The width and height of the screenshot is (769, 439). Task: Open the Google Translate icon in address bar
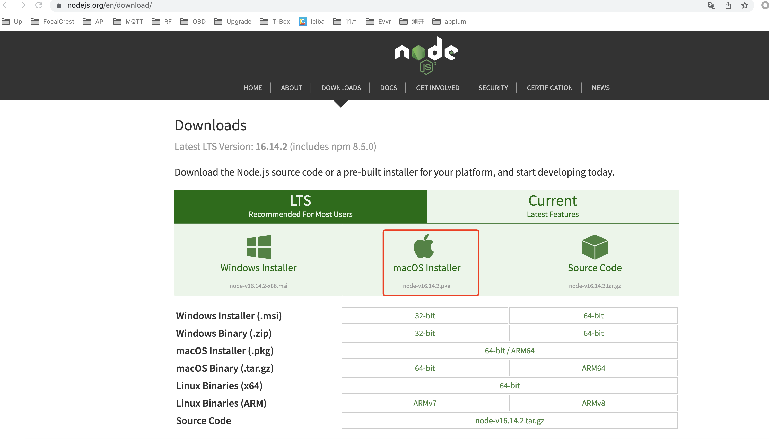(712, 5)
